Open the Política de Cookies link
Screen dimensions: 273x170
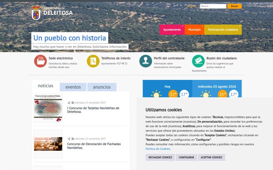point(158,149)
